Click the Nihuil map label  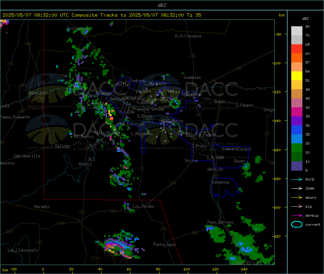85,164
